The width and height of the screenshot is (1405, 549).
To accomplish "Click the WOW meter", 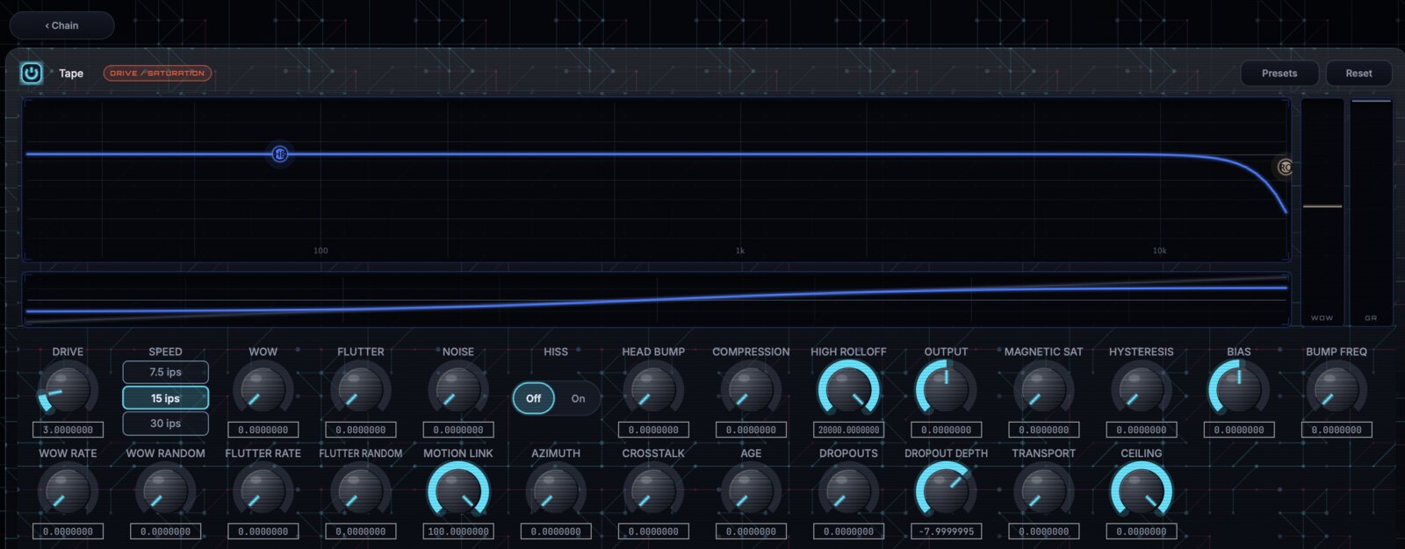I will [x=1322, y=211].
